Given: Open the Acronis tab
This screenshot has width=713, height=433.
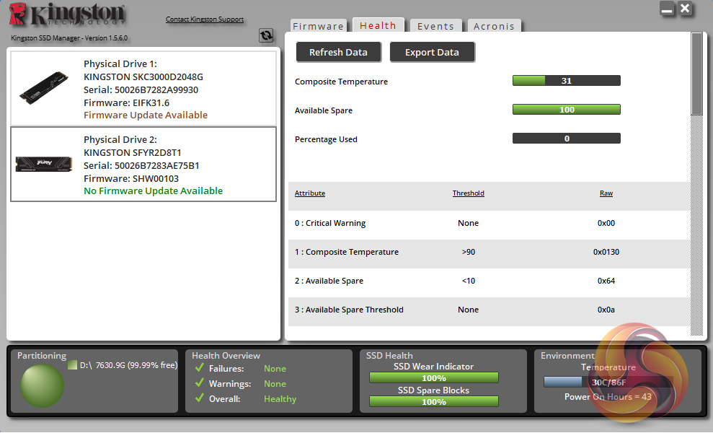Looking at the screenshot, I should 494,26.
